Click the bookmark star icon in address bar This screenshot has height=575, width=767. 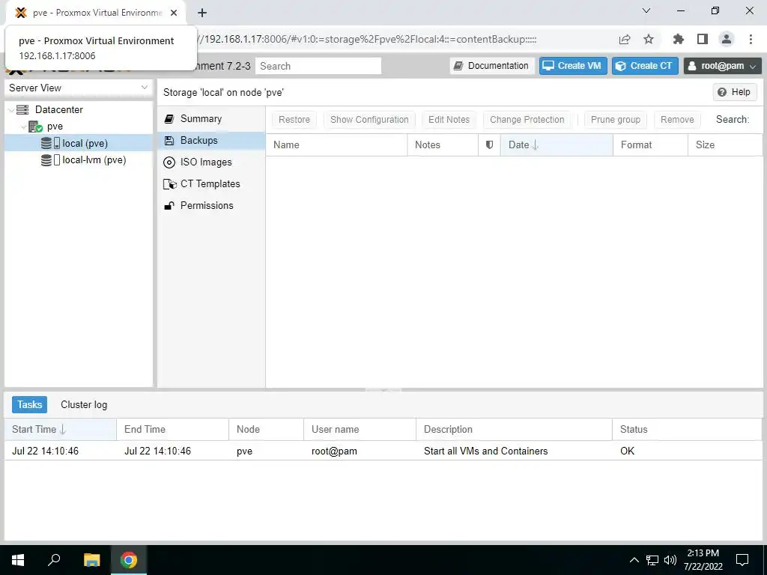pos(649,39)
